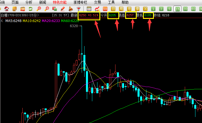Screen dimensions: 202x123
Task: Click the red house home icon
Action: (6, 9)
